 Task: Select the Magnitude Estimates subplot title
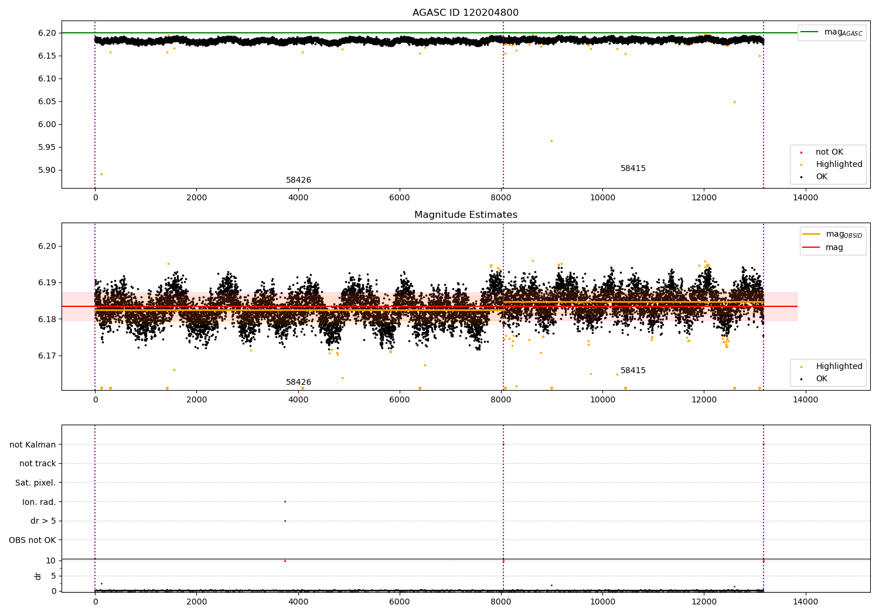coord(465,215)
